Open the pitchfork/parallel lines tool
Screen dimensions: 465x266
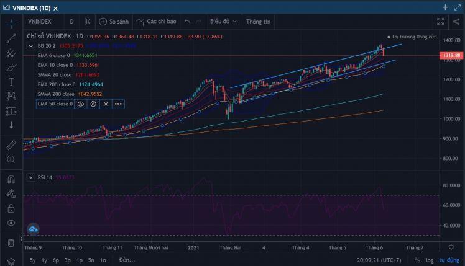(x=11, y=53)
